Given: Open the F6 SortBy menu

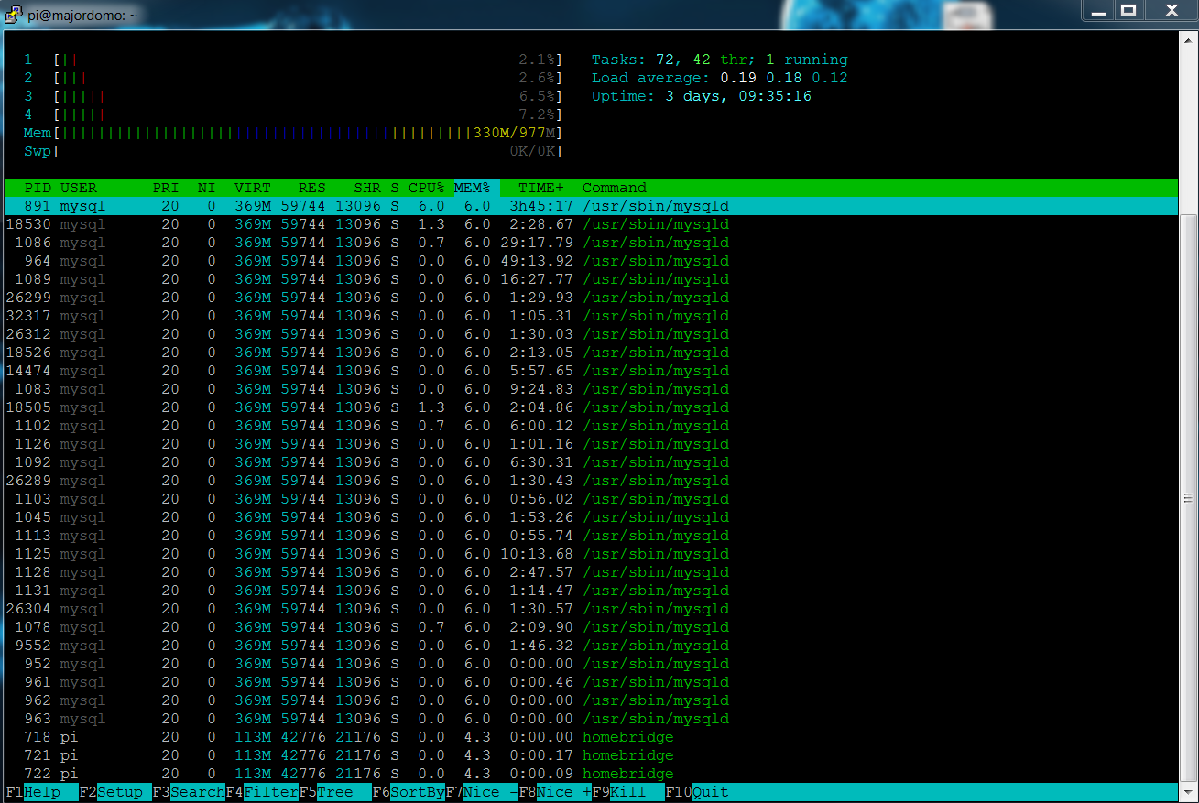Looking at the screenshot, I should click(x=409, y=792).
